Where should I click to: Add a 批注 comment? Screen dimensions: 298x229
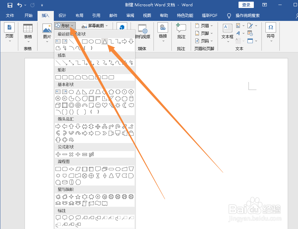[x=181, y=31]
